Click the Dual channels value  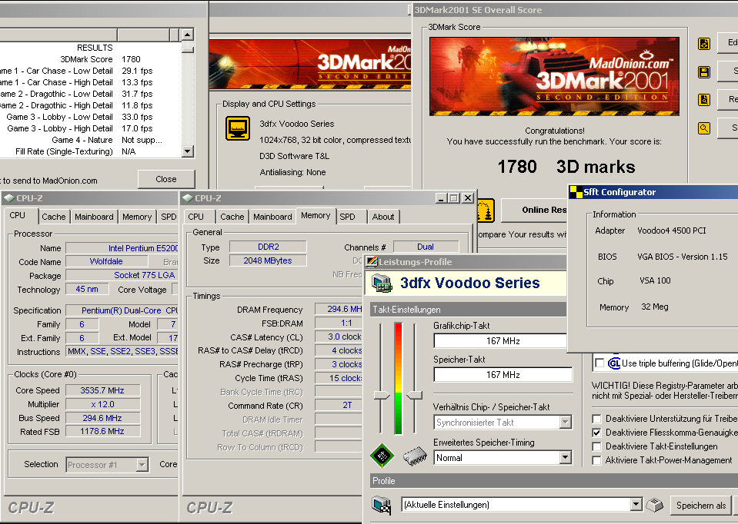click(426, 247)
